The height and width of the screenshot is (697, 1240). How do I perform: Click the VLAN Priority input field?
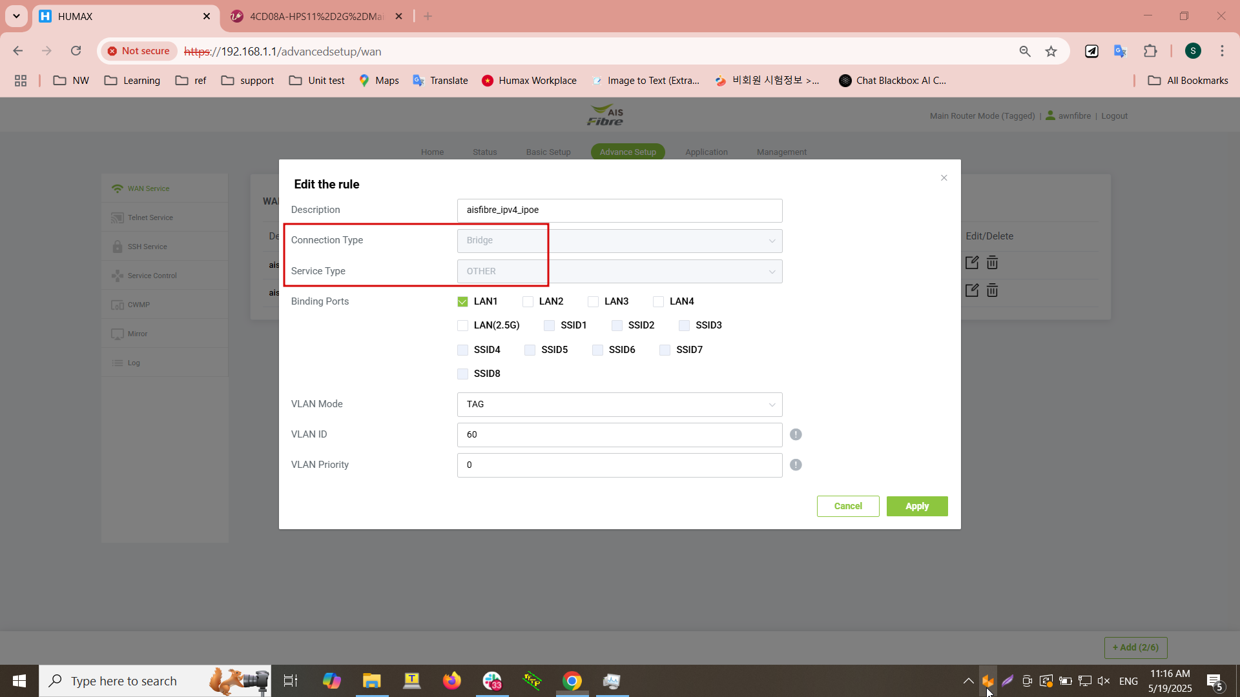pyautogui.click(x=619, y=465)
